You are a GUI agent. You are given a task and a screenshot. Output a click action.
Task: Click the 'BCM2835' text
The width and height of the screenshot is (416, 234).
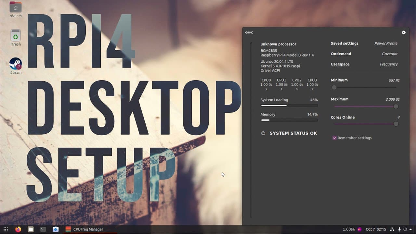click(x=268, y=51)
